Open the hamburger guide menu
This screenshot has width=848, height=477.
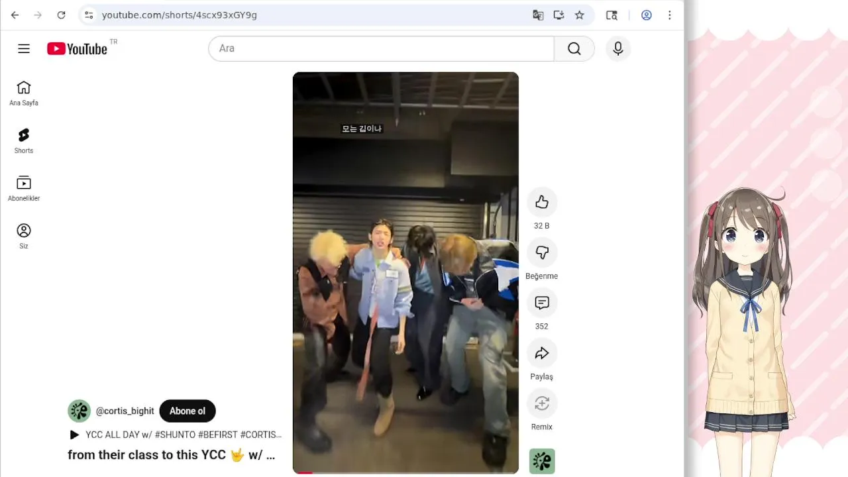pyautogui.click(x=24, y=48)
